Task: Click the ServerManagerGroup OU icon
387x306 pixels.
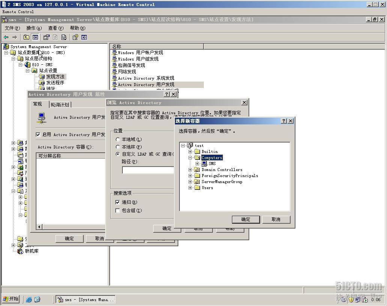Action: [197, 182]
